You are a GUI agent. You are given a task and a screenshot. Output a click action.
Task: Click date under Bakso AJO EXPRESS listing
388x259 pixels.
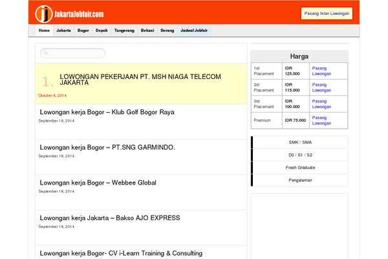(56, 227)
